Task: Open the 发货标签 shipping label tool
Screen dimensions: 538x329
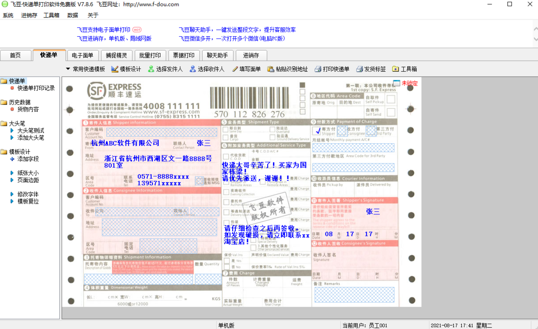Action: click(371, 69)
